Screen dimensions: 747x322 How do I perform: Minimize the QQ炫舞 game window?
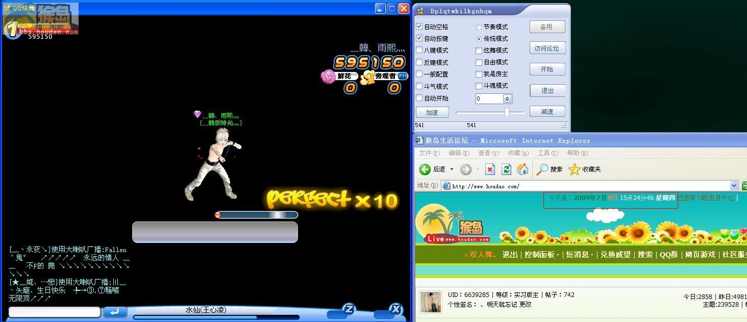point(380,9)
